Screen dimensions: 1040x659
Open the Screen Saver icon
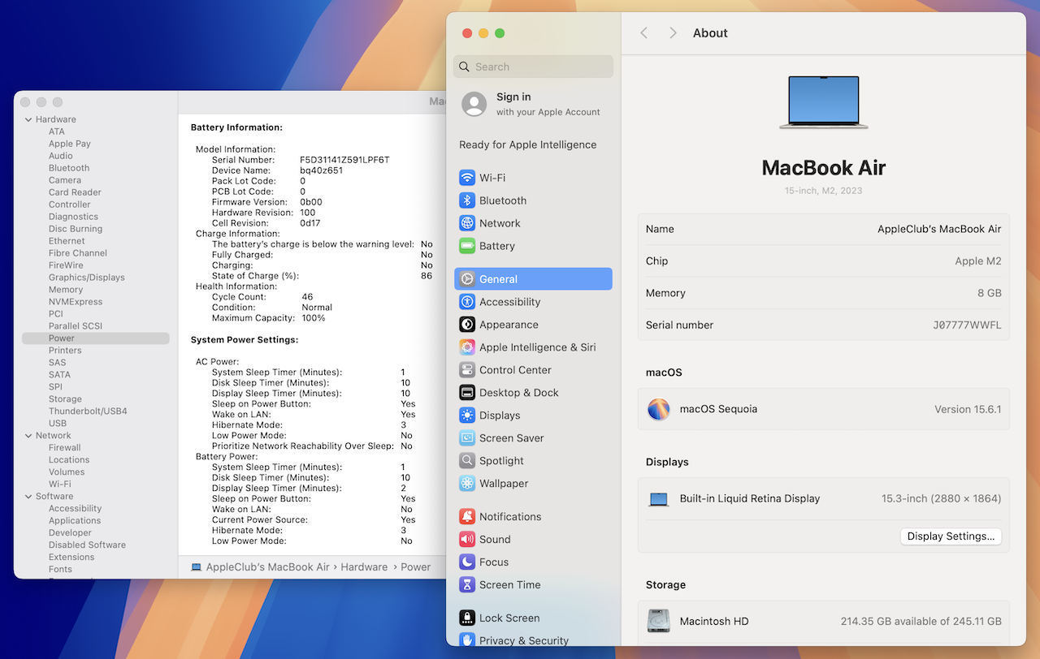pyautogui.click(x=467, y=438)
